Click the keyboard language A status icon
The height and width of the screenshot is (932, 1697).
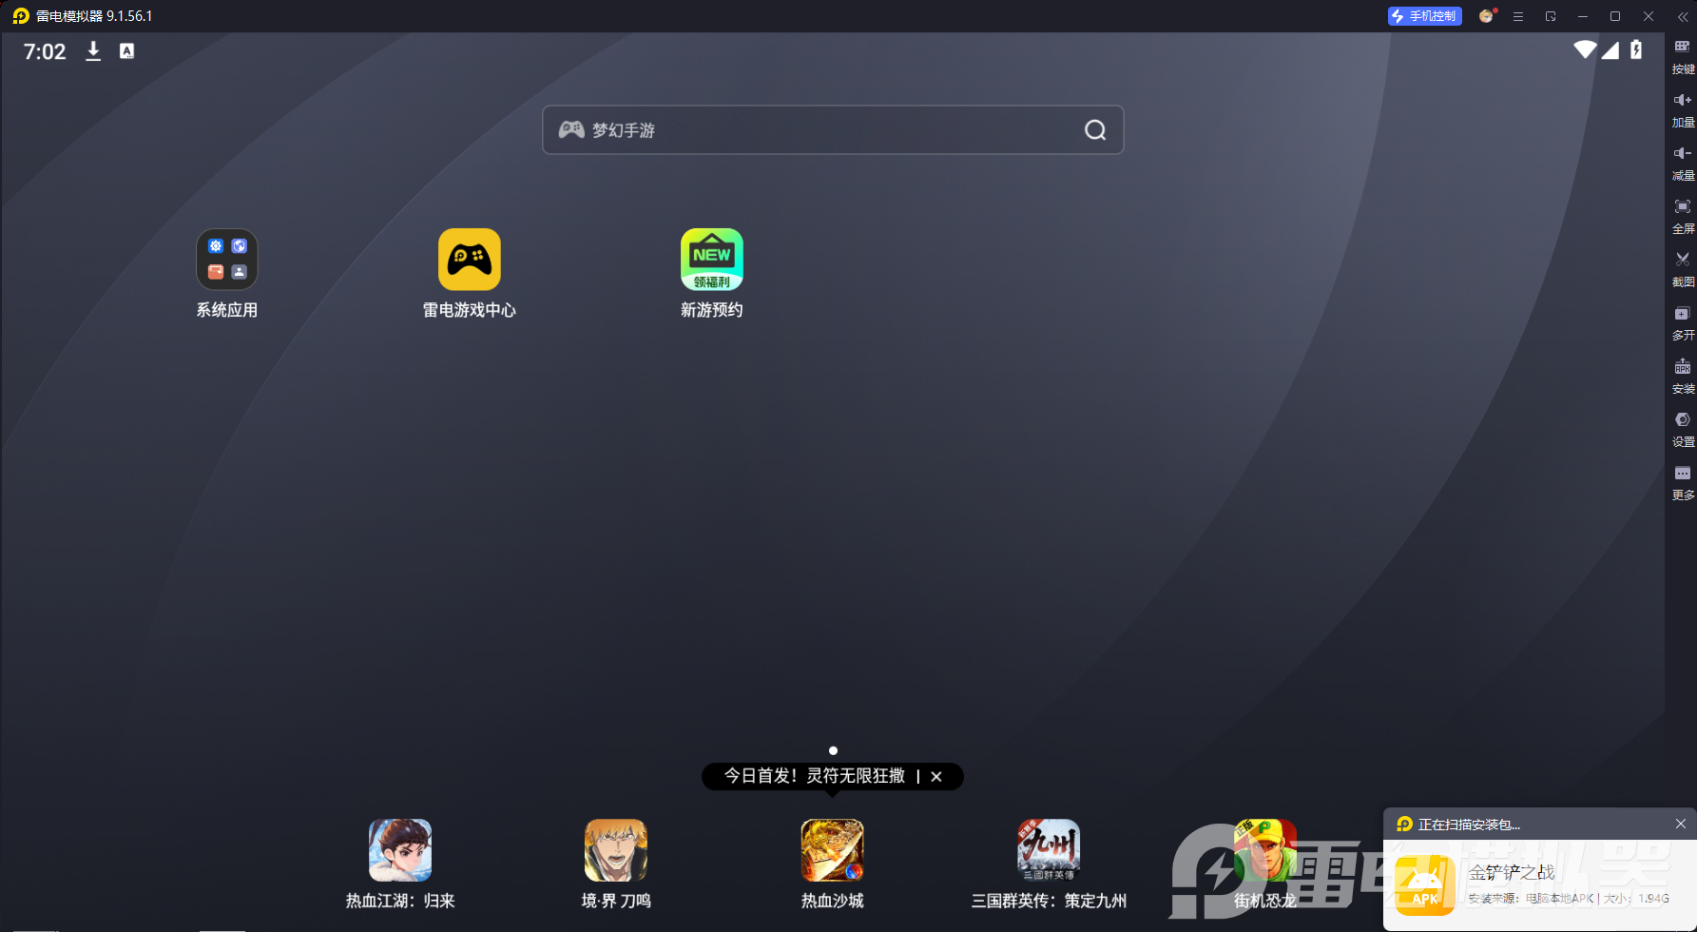coord(126,51)
